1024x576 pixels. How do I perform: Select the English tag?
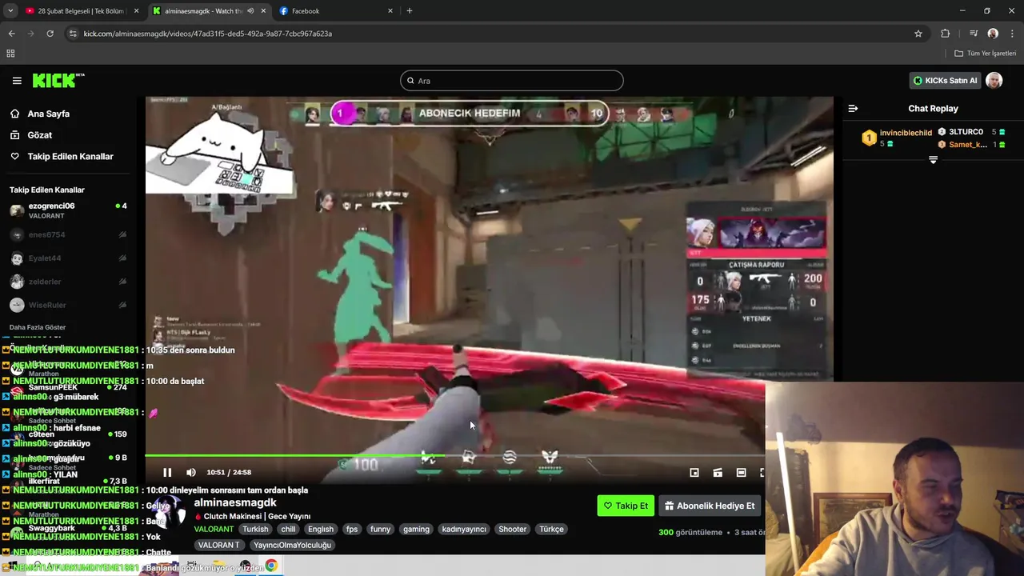321,529
